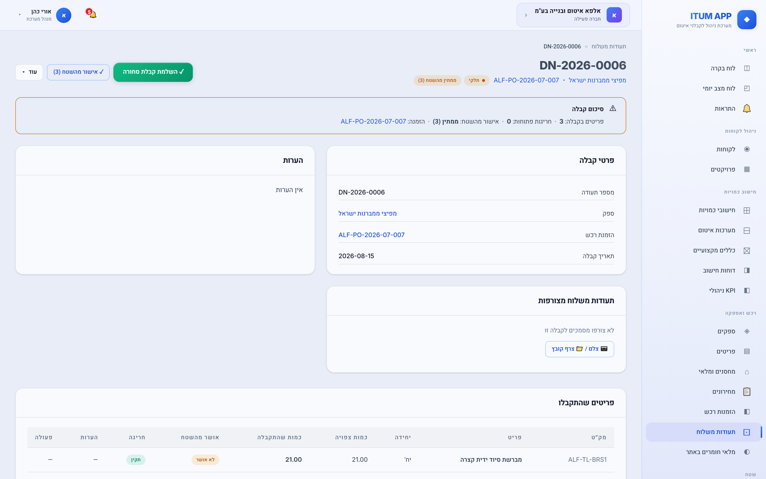Click the כללים מקצועיים sidebar icon
Screen dimensions: 766x479
click(746, 251)
